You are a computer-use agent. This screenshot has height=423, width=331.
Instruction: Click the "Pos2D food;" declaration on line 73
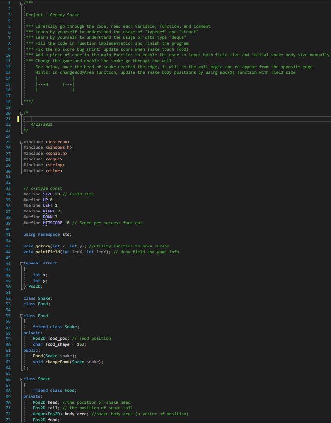click(x=46, y=420)
